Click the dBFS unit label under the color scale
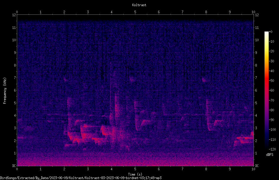The width and height of the screenshot is (279, 180). (x=270, y=155)
